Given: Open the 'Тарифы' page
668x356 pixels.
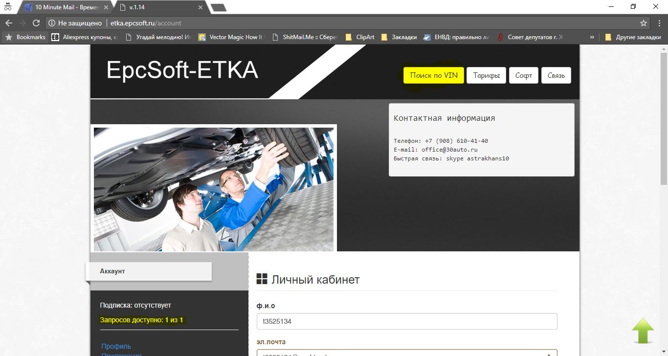Looking at the screenshot, I should [x=487, y=75].
